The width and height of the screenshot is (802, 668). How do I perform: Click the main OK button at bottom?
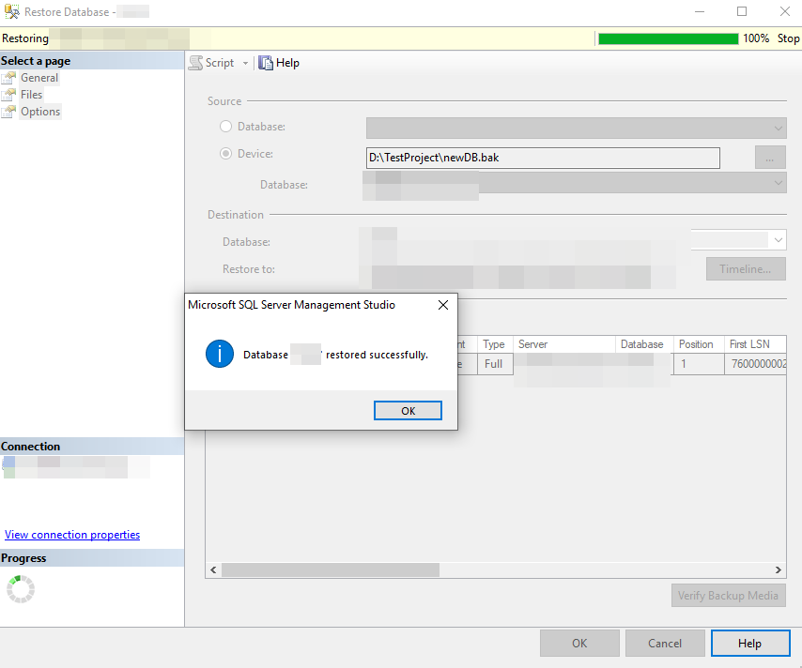tap(579, 643)
